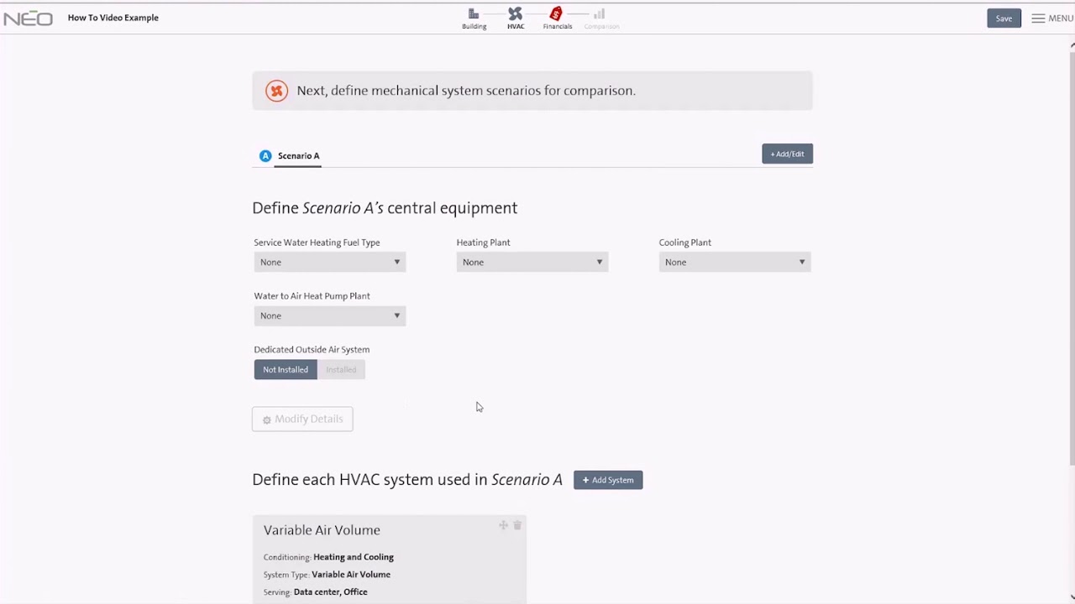Expand the Cooling Plant dropdown

coord(735,263)
